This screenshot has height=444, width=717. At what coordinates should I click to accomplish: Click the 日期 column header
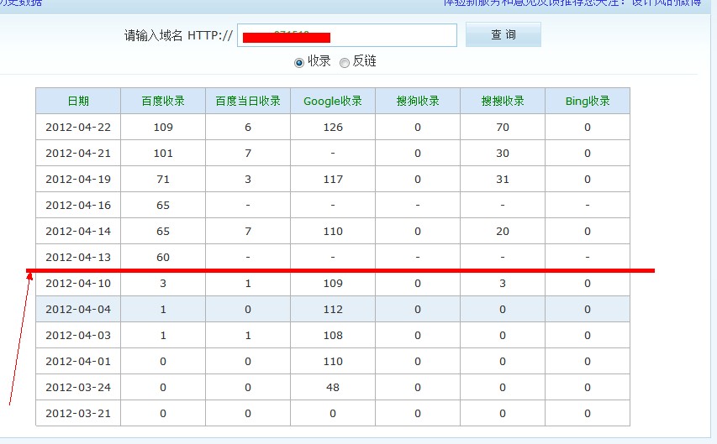(x=78, y=101)
